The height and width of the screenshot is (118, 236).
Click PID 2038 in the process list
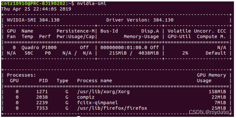pos(42,97)
